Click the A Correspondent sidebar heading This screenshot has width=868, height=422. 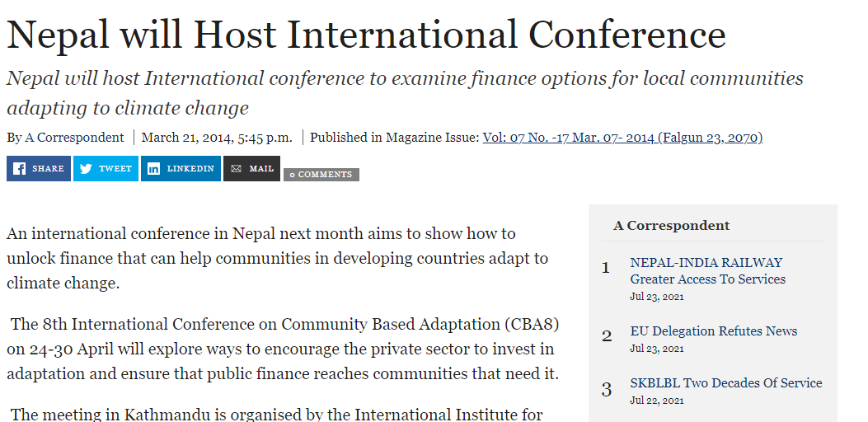coord(671,225)
